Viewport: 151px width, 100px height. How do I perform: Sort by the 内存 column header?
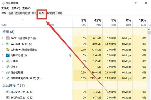pyautogui.click(x=99, y=25)
